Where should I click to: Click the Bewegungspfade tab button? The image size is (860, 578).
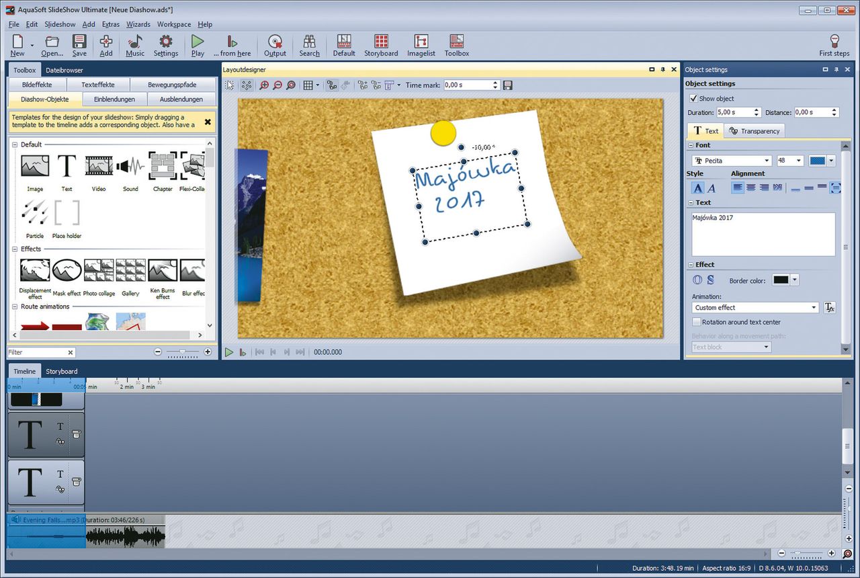tap(173, 85)
